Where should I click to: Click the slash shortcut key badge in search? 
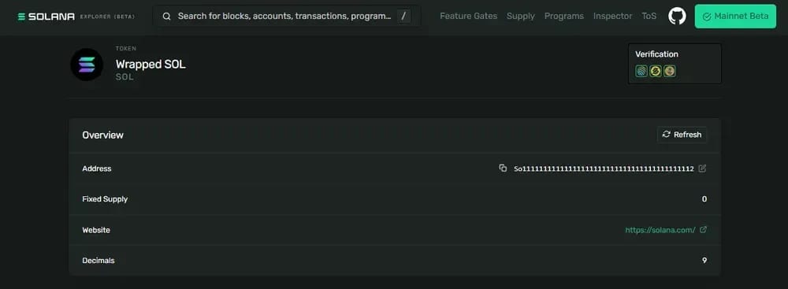(403, 16)
